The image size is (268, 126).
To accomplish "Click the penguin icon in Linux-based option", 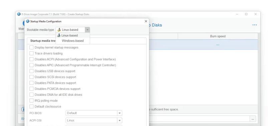I will (59, 35).
